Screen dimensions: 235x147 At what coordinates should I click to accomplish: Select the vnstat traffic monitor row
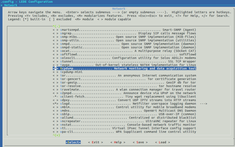click(x=124, y=125)
